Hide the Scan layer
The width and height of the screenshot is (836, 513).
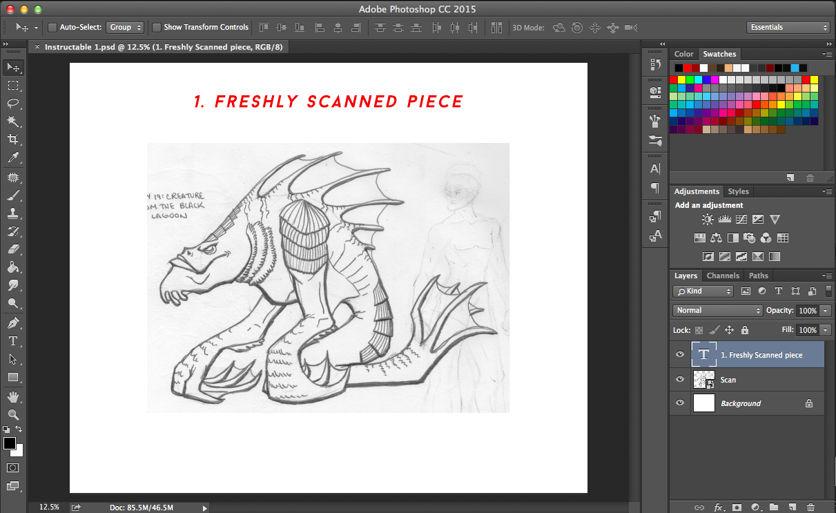[680, 379]
